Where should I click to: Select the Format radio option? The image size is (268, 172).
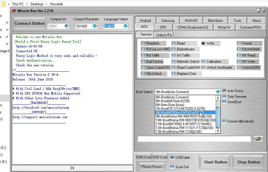[239, 43]
